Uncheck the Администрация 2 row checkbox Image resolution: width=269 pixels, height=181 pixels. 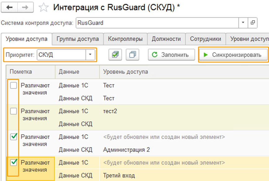pos(14,137)
